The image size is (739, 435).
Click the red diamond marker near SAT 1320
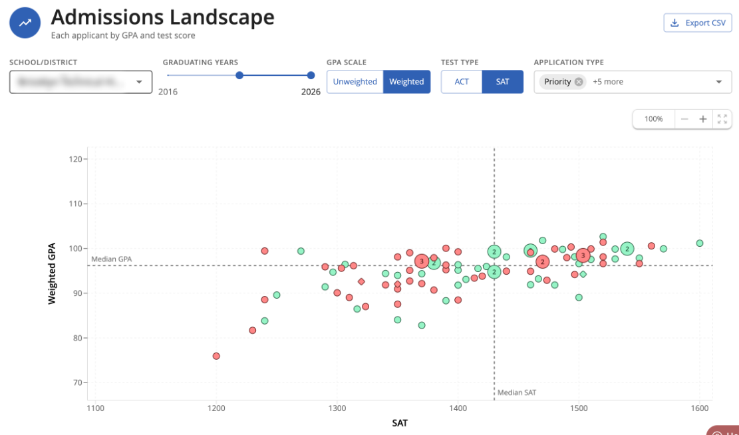coord(361,281)
